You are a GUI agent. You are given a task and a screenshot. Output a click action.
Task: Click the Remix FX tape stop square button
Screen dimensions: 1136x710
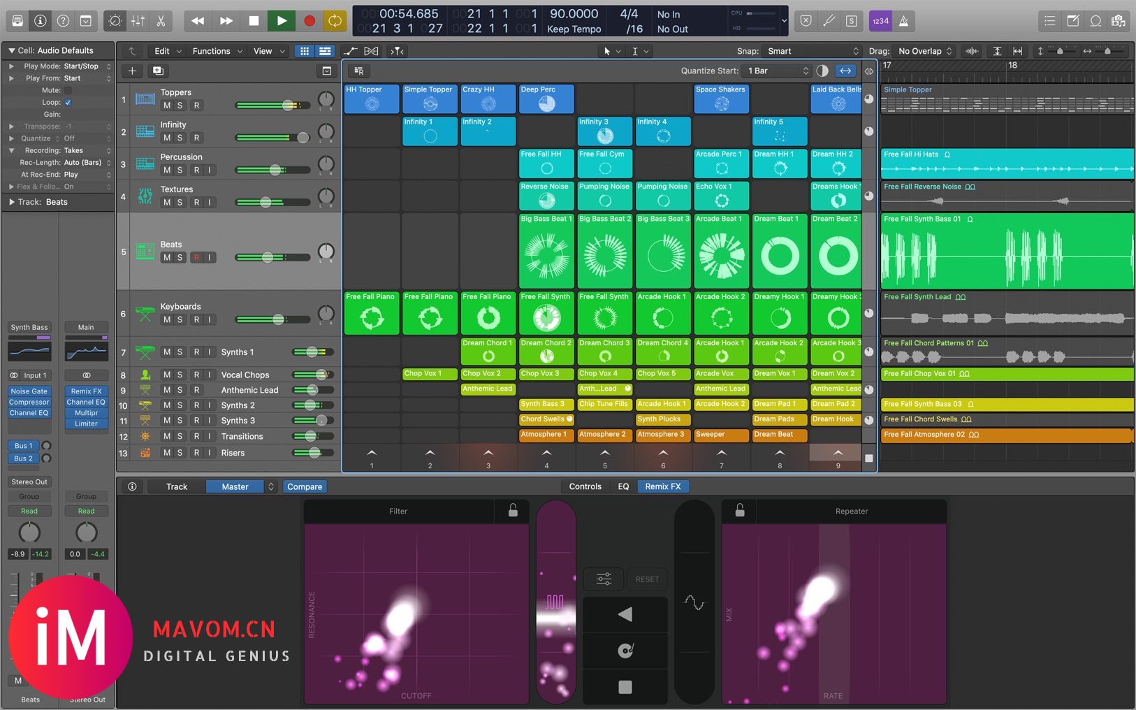[625, 687]
